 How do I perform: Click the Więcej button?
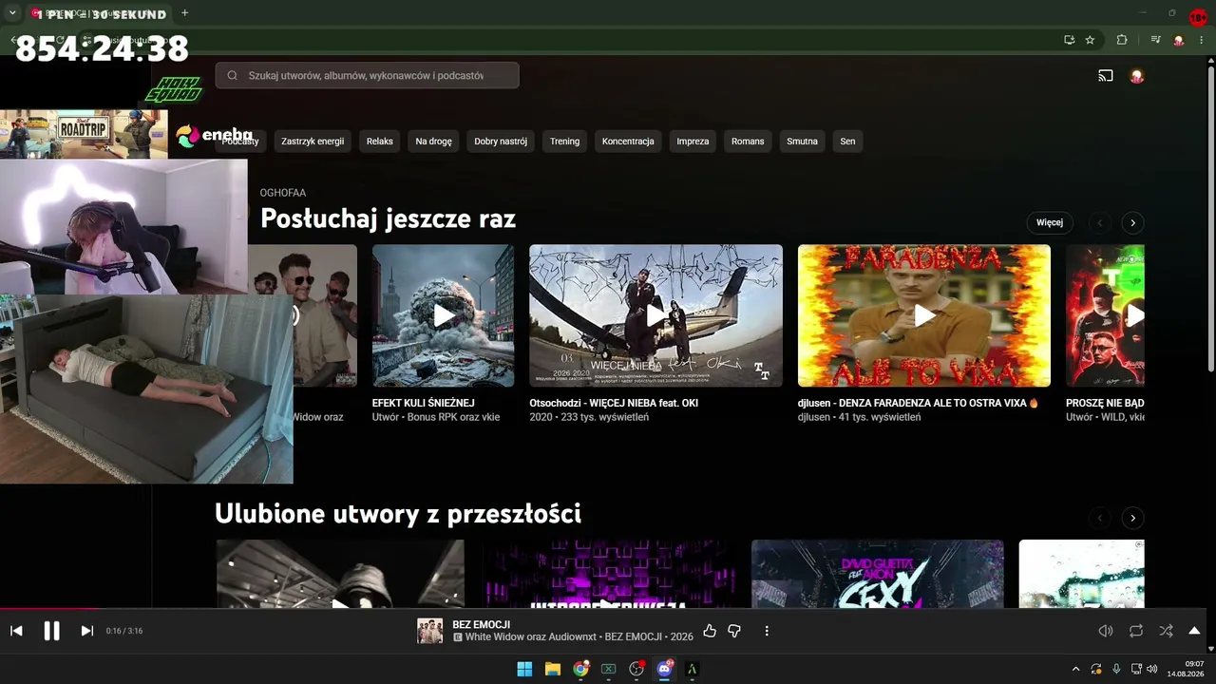click(x=1050, y=222)
